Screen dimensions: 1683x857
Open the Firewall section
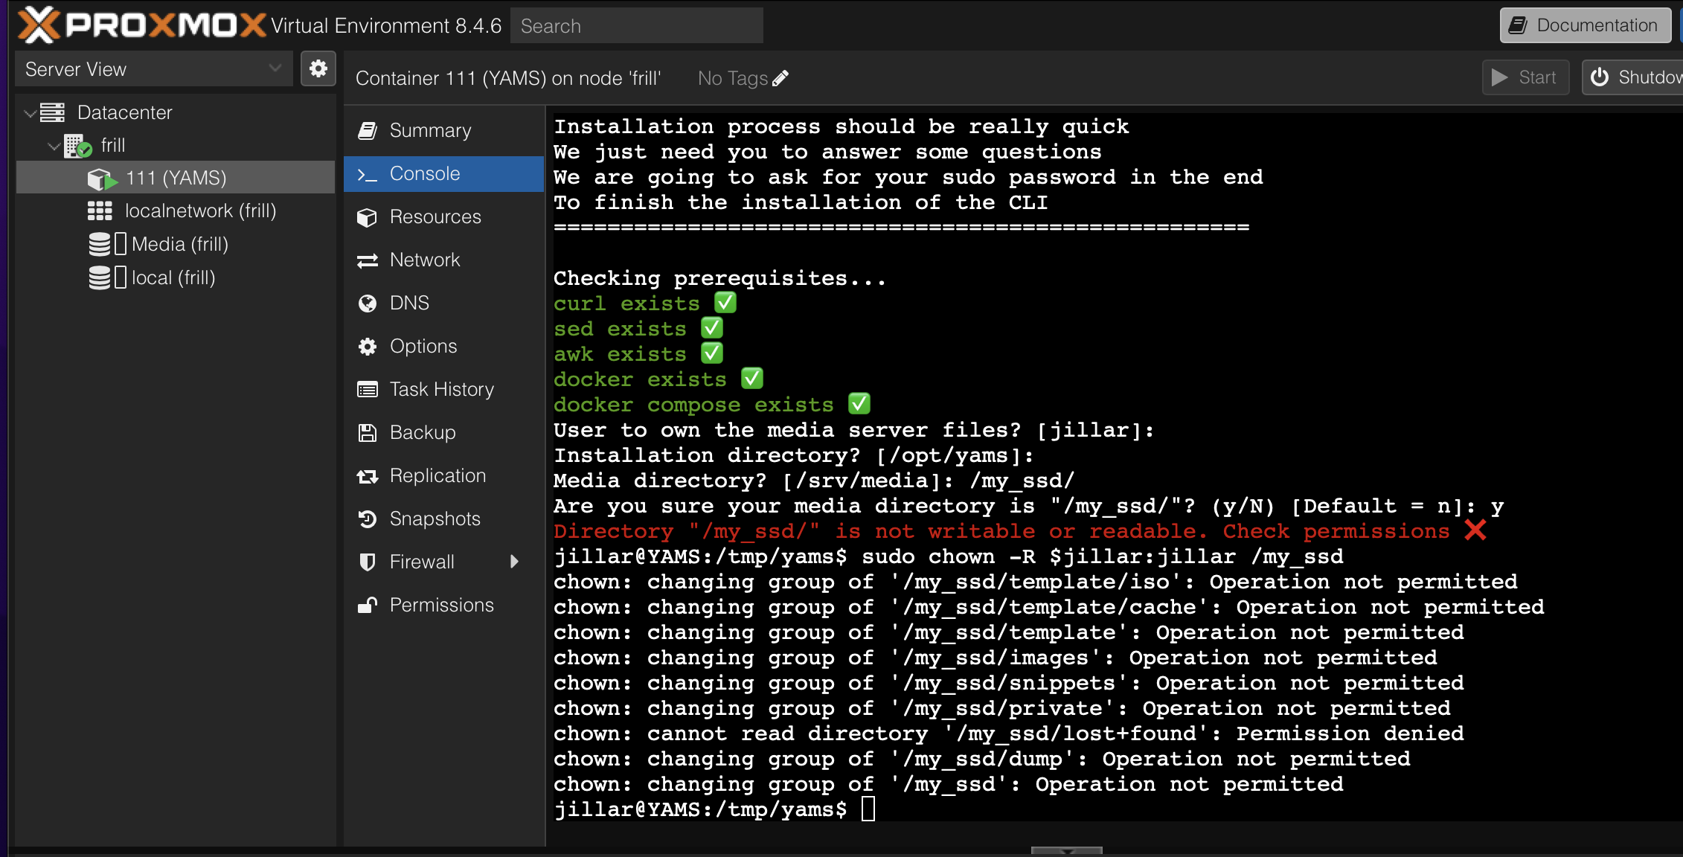444,562
